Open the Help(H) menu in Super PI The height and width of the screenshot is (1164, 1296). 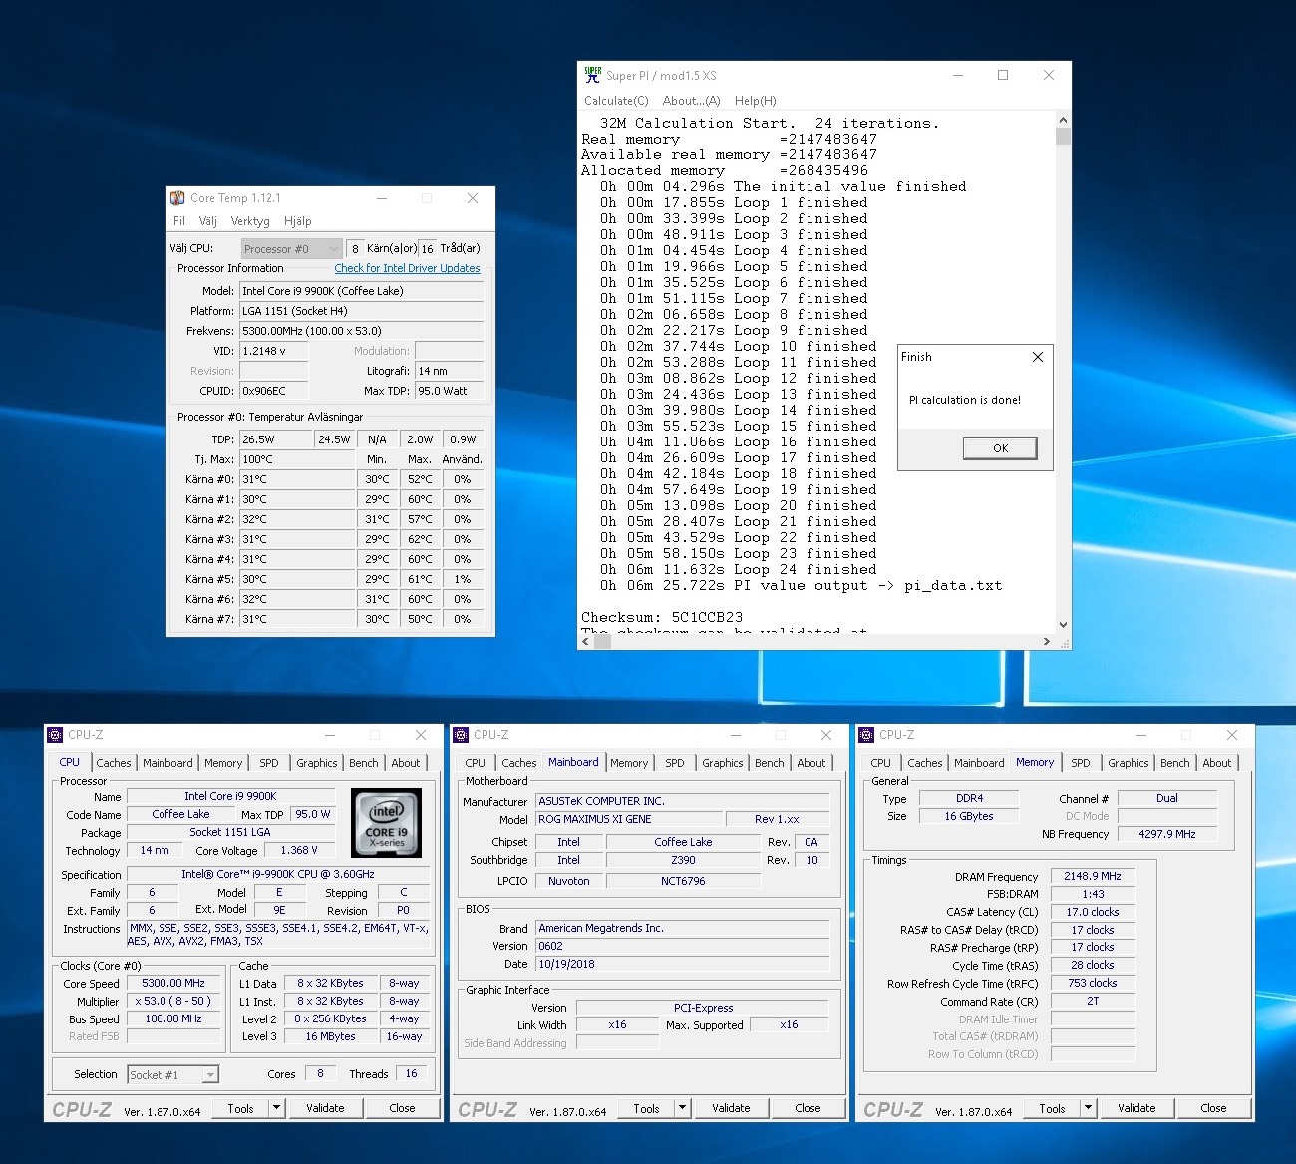coord(755,101)
